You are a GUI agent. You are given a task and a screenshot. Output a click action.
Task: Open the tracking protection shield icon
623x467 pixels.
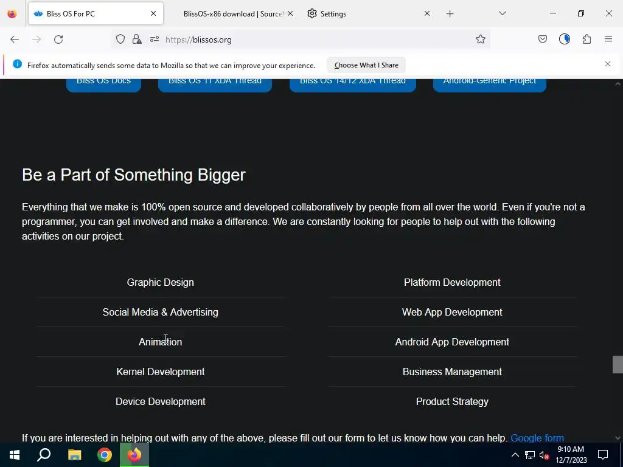(x=120, y=40)
